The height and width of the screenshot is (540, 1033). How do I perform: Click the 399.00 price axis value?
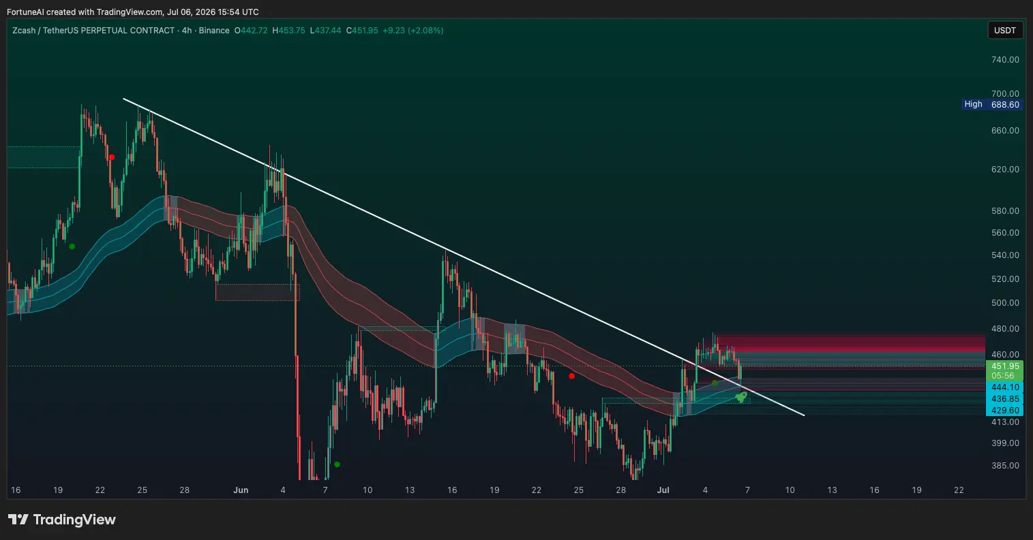tap(1005, 443)
